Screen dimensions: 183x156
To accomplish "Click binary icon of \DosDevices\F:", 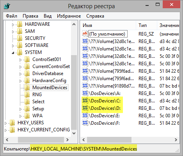I will (85, 123).
